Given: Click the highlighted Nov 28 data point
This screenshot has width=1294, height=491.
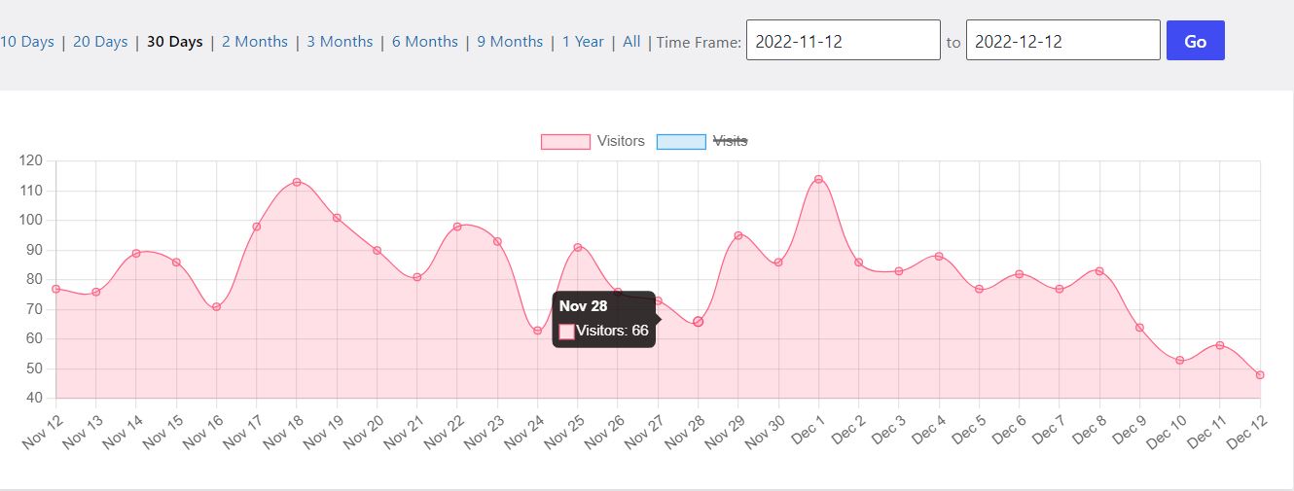Looking at the screenshot, I should (x=698, y=321).
